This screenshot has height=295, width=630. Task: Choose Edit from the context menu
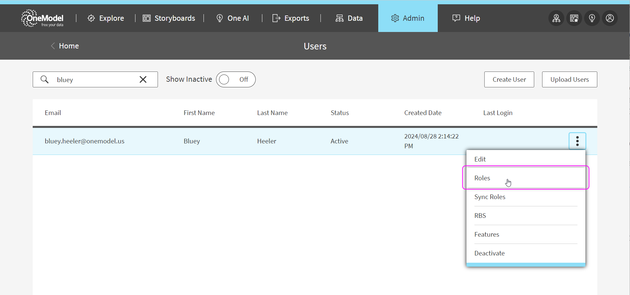tap(526, 159)
